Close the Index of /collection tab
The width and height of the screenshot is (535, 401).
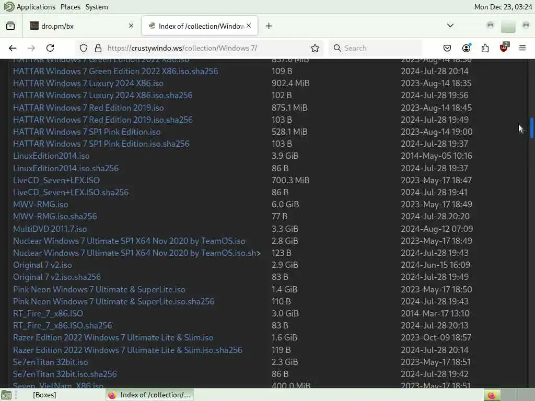249,26
